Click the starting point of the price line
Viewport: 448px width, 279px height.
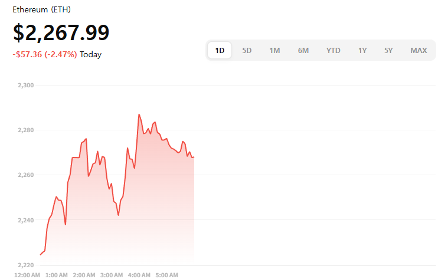pyautogui.click(x=40, y=255)
